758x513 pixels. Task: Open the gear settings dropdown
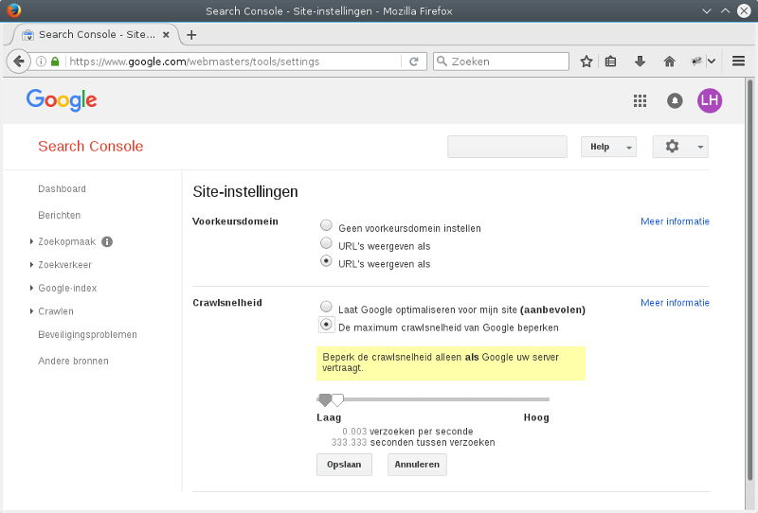[680, 147]
